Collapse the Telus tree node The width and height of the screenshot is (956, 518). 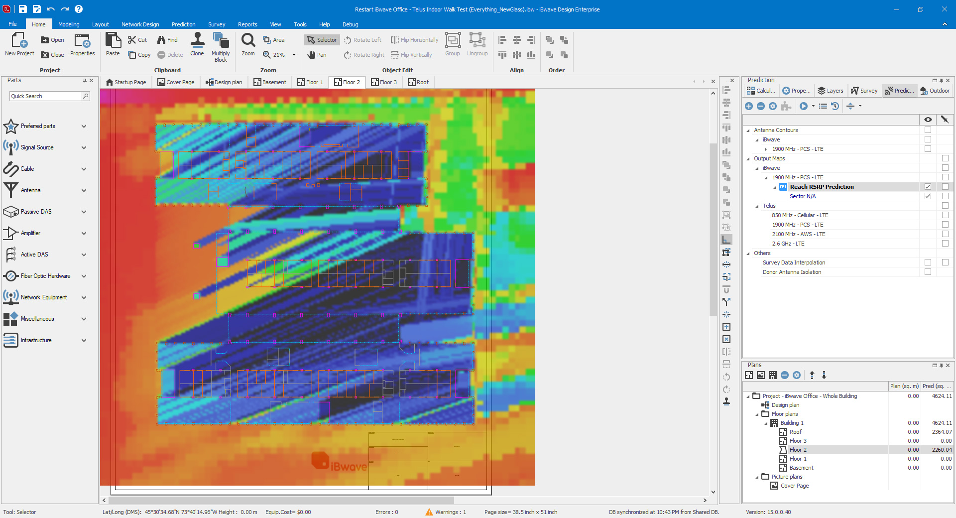point(757,206)
